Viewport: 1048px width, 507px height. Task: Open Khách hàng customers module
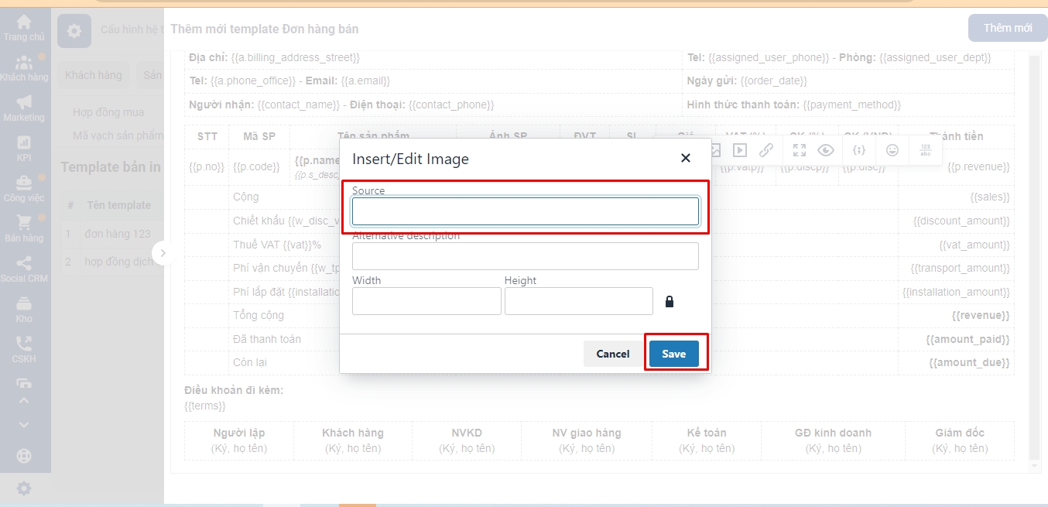point(24,68)
